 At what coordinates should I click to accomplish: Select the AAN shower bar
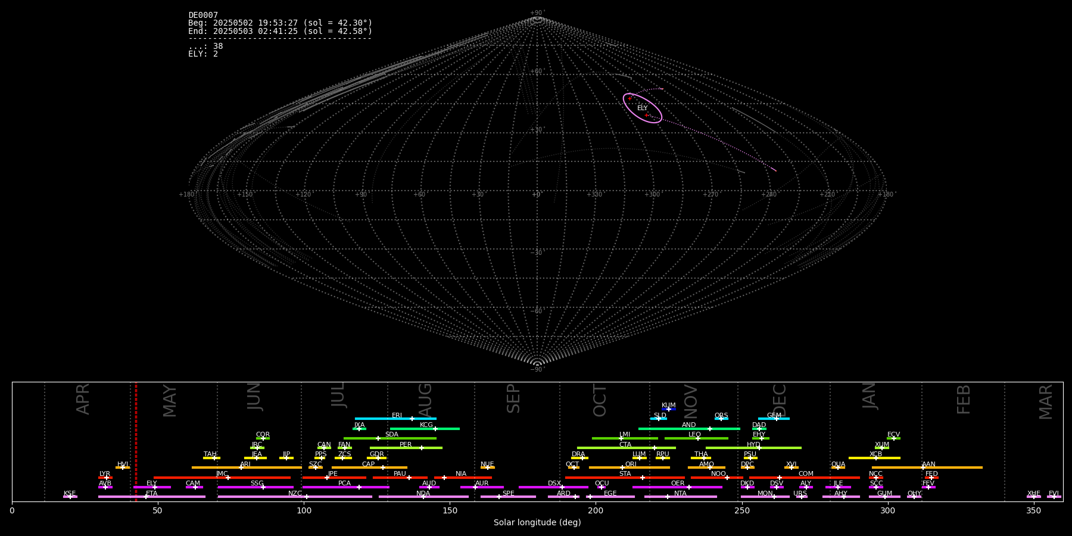pos(927,468)
